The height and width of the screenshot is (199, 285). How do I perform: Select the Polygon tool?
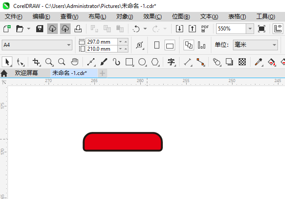(155, 62)
